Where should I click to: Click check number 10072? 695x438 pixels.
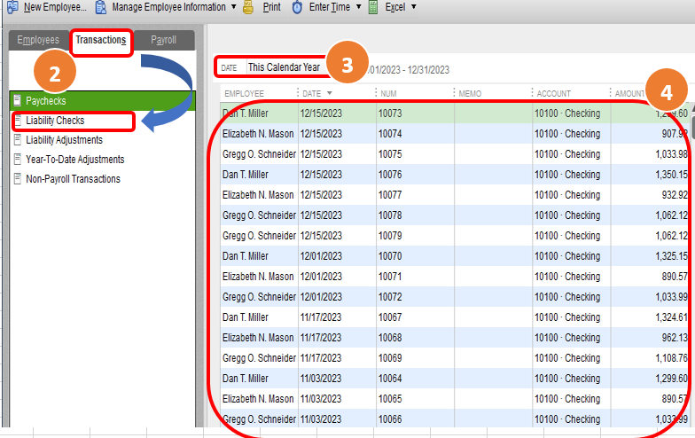(x=390, y=297)
